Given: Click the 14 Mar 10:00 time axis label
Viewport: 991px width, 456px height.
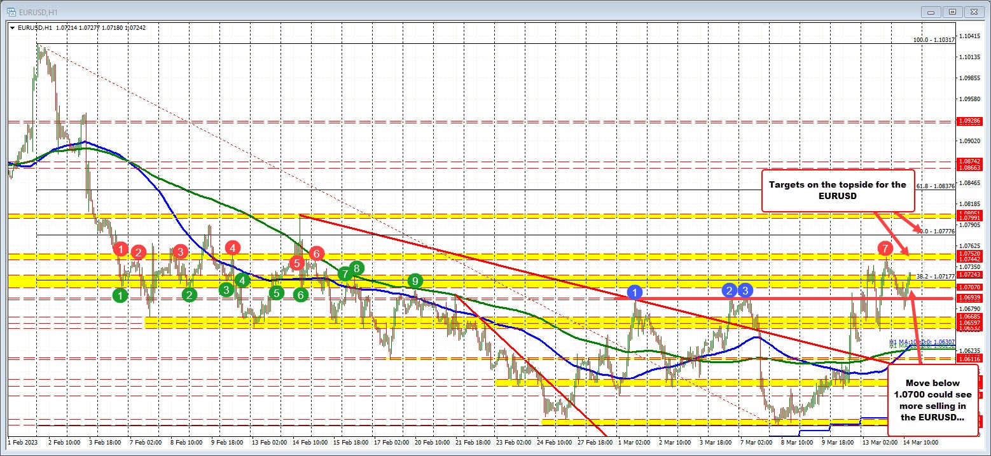Looking at the screenshot, I should [x=920, y=441].
